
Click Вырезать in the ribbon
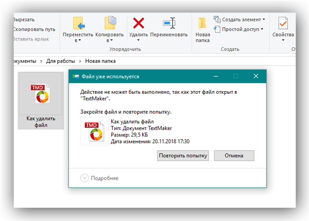(24, 20)
